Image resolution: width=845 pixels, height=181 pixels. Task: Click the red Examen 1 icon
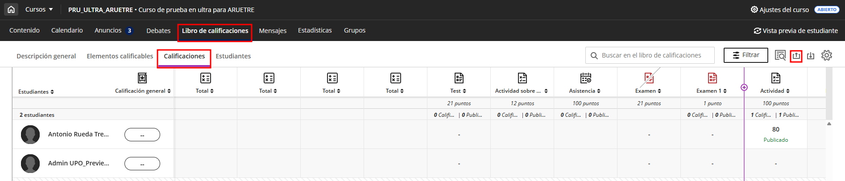[x=712, y=78]
